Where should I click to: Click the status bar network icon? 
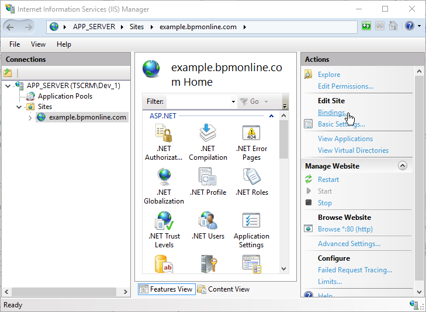[414, 304]
